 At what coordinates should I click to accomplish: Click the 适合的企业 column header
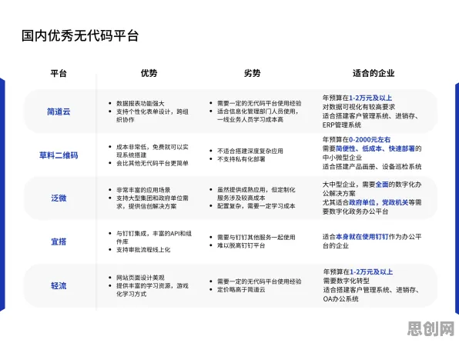pos(374,73)
